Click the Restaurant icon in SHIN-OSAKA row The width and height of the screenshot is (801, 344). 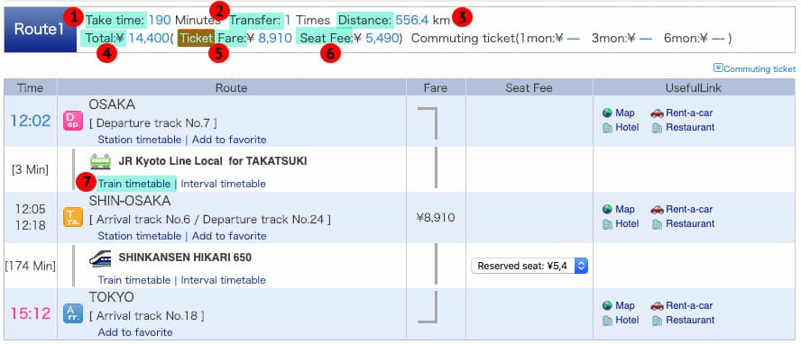click(x=657, y=223)
